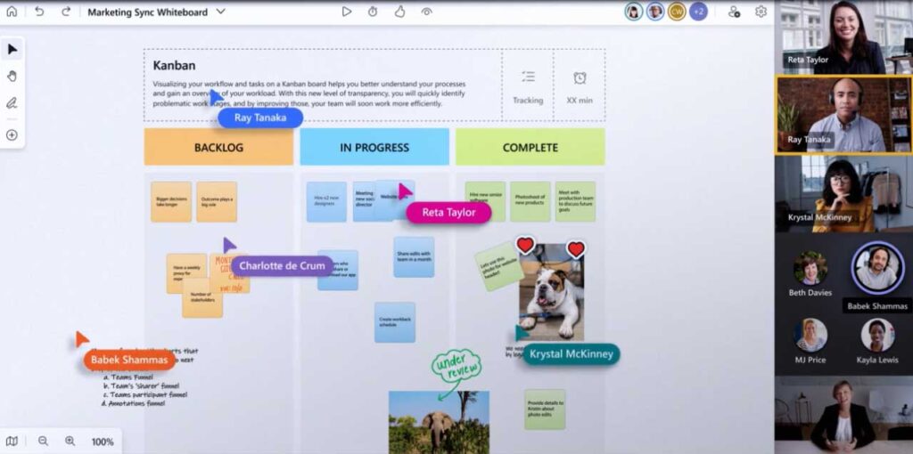
Task: Click the 100% zoom level
Action: tap(103, 442)
